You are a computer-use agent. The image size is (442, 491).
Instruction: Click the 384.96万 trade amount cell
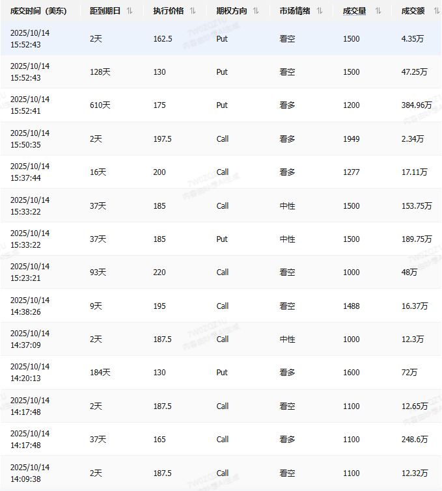(417, 105)
